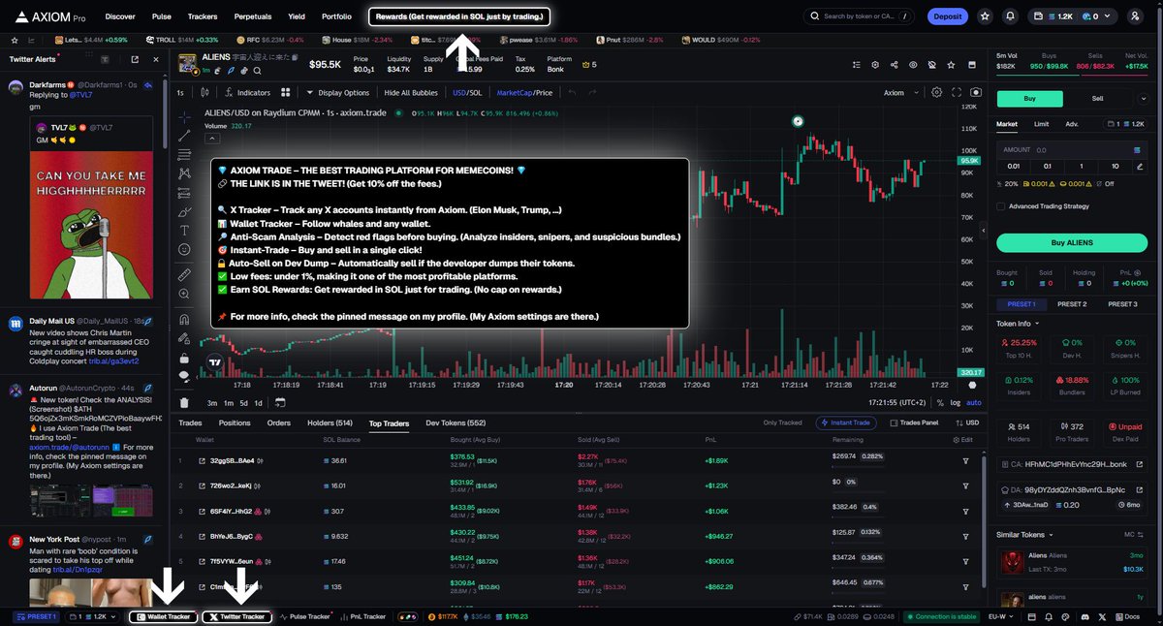Click the trash remove drawings icon
This screenshot has width=1163, height=626.
pos(184,402)
